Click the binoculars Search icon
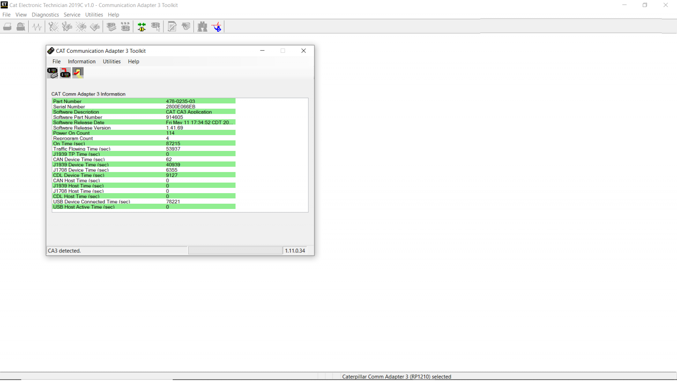This screenshot has height=381, width=677. (x=202, y=26)
